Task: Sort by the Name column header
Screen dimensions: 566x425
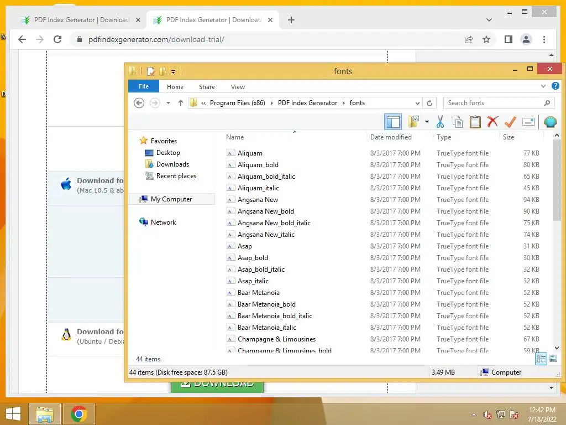Action: [234, 137]
